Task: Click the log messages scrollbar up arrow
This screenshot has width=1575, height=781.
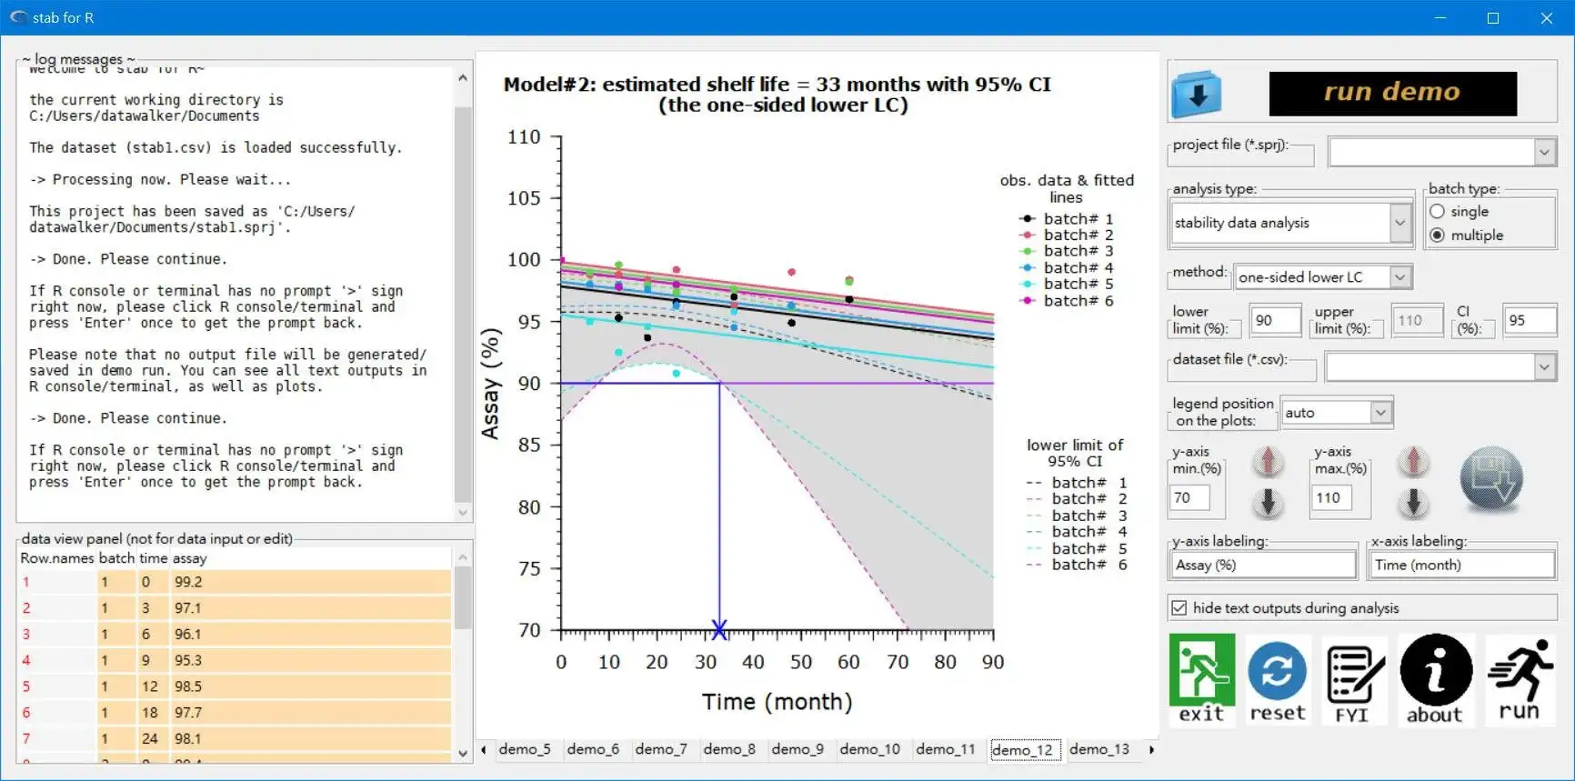Action: 463,78
